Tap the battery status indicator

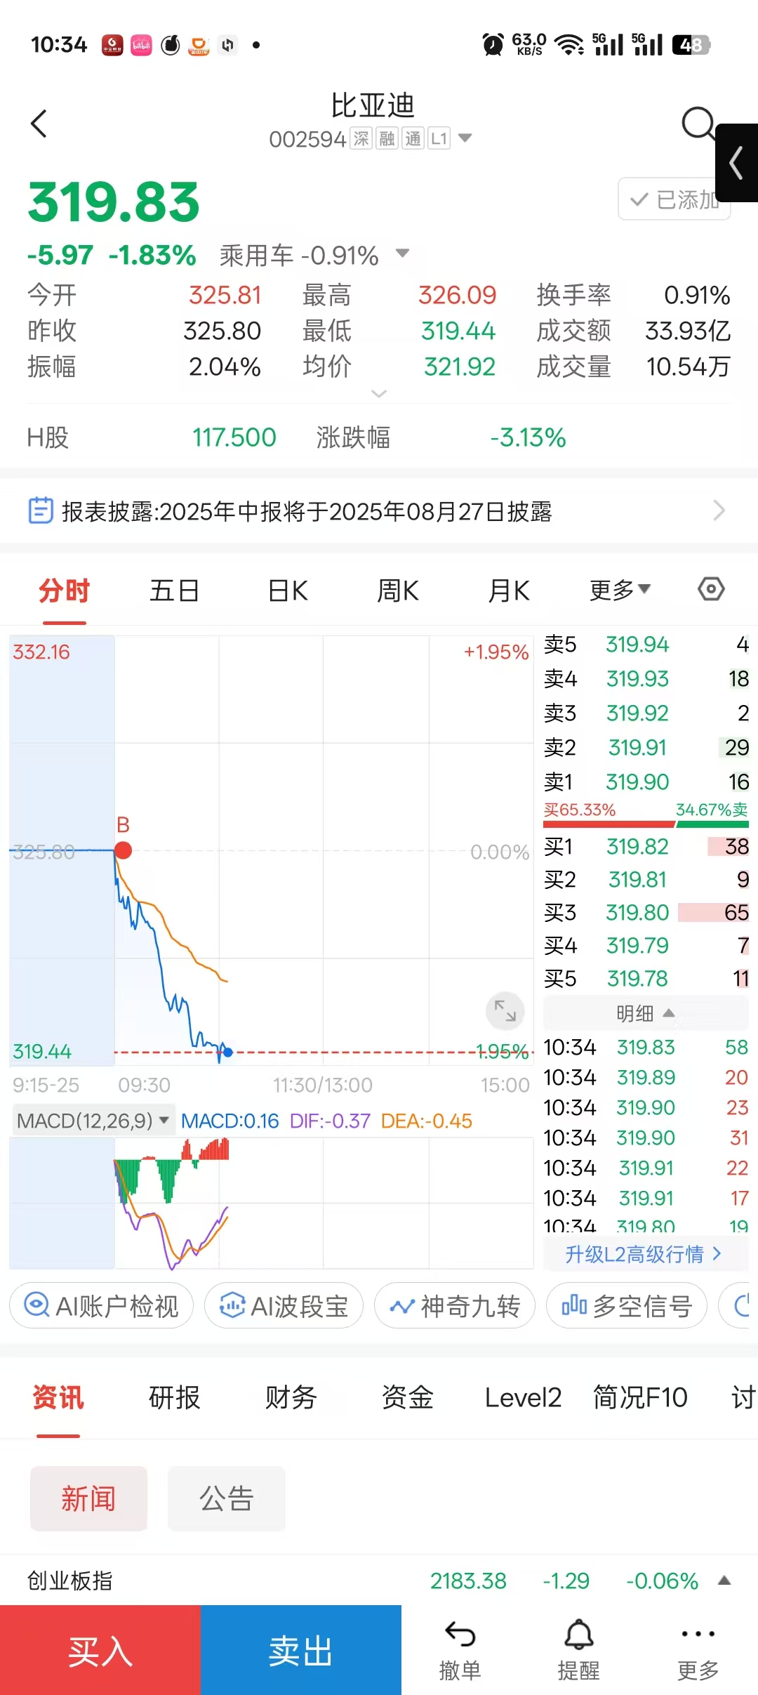point(691,45)
